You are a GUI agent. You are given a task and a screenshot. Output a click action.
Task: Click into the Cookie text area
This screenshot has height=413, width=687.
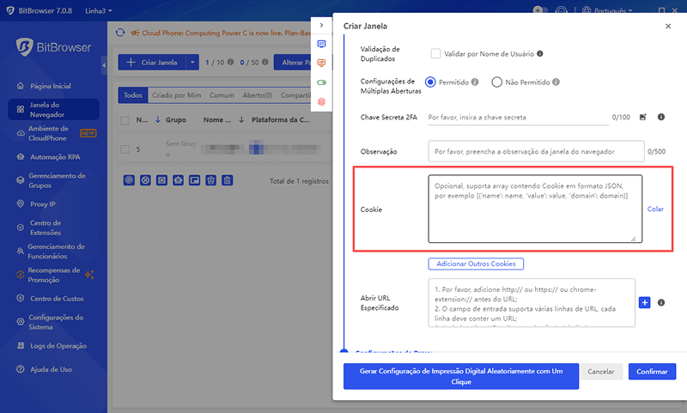click(535, 209)
